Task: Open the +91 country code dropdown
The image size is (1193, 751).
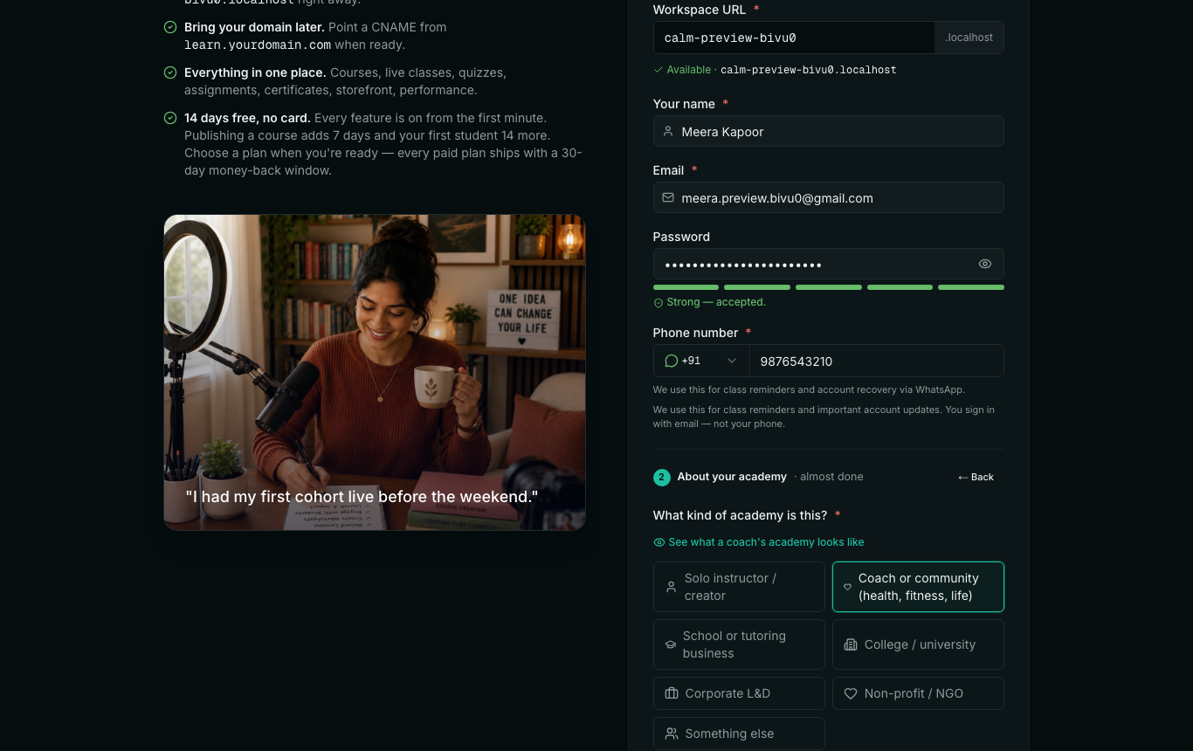Action: coord(701,361)
